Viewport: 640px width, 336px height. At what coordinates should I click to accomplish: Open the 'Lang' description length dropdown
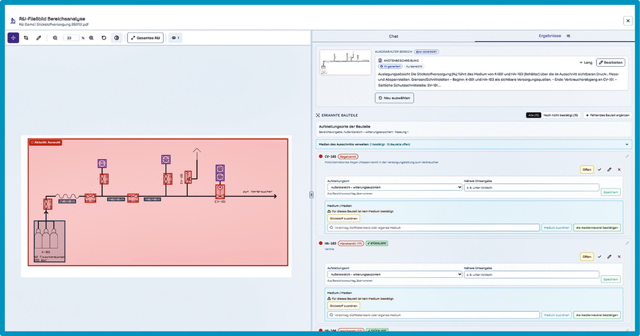pyautogui.click(x=586, y=62)
